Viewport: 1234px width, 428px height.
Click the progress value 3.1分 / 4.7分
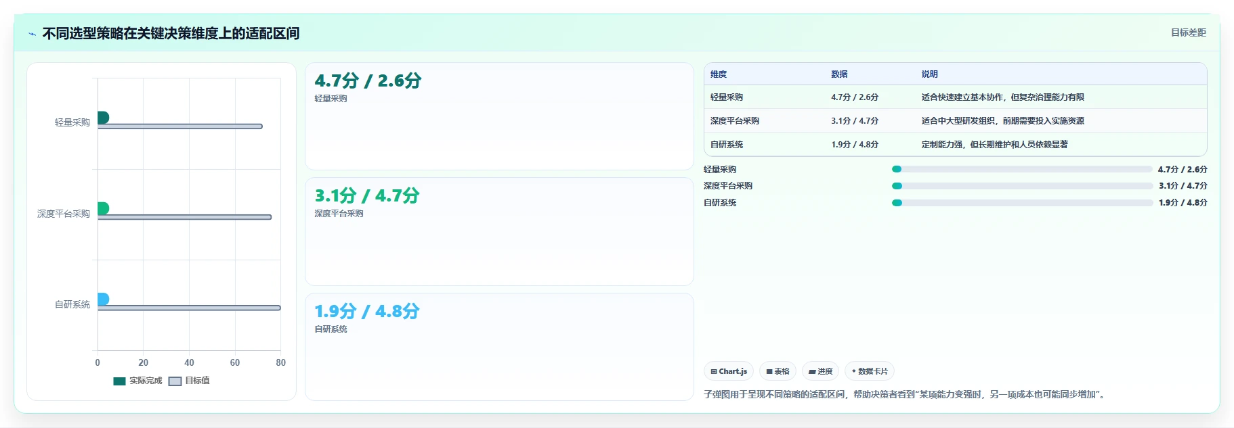pyautogui.click(x=1183, y=186)
